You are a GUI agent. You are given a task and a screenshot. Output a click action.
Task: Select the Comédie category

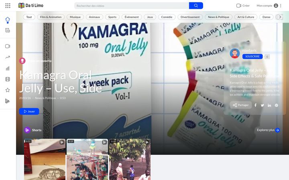tap(167, 17)
